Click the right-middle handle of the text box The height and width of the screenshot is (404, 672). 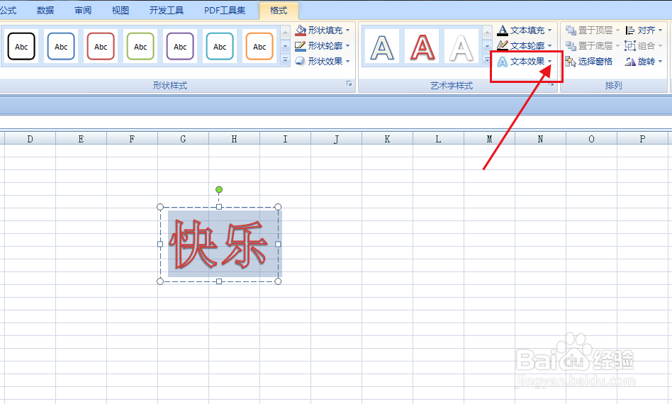278,244
